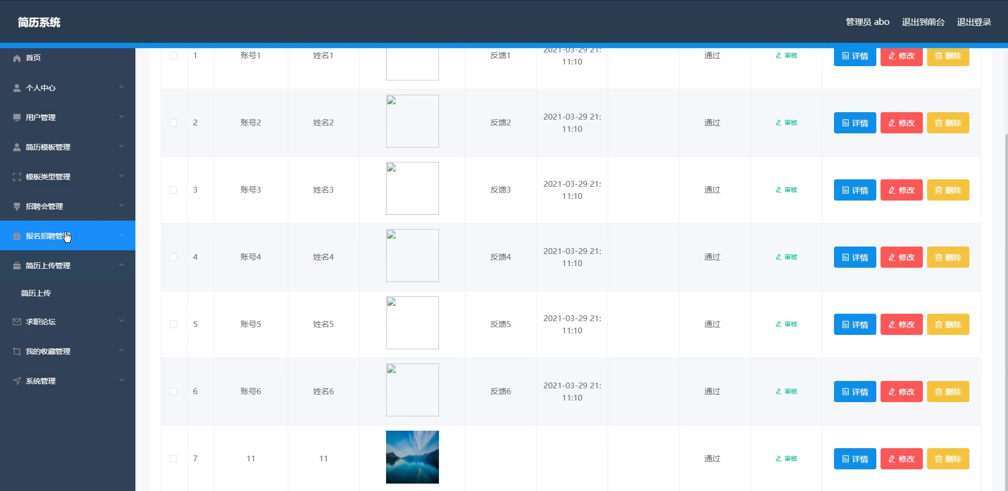
Task: Expand the 我的收藏管理 menu arrow
Action: 122,350
